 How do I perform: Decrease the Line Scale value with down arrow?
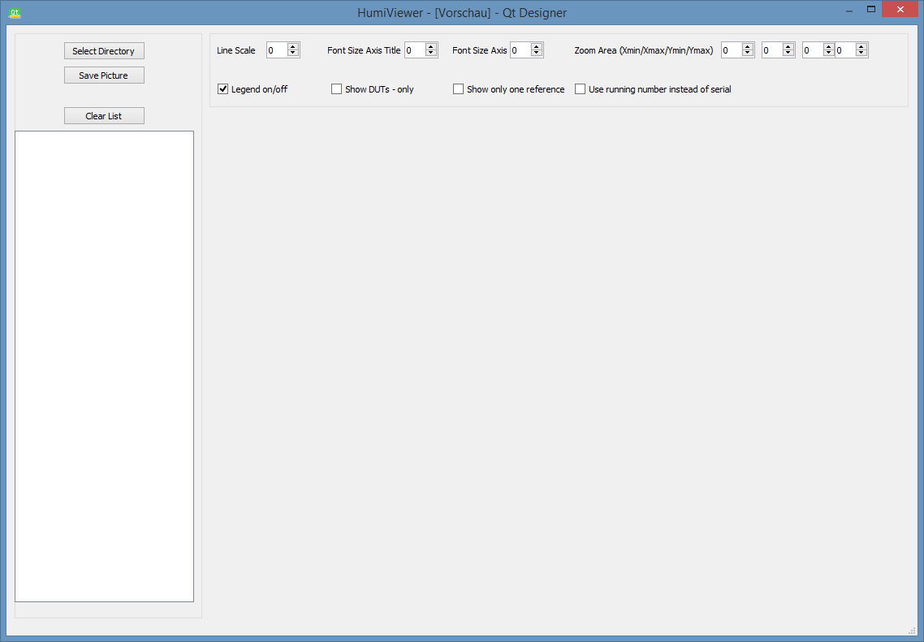[293, 53]
